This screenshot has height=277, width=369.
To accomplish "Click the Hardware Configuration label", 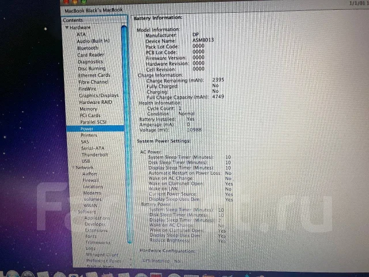I will click(167, 250).
